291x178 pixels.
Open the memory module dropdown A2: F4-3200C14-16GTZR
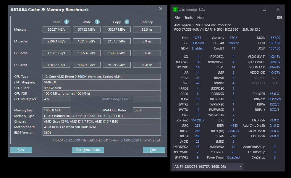tap(208, 166)
